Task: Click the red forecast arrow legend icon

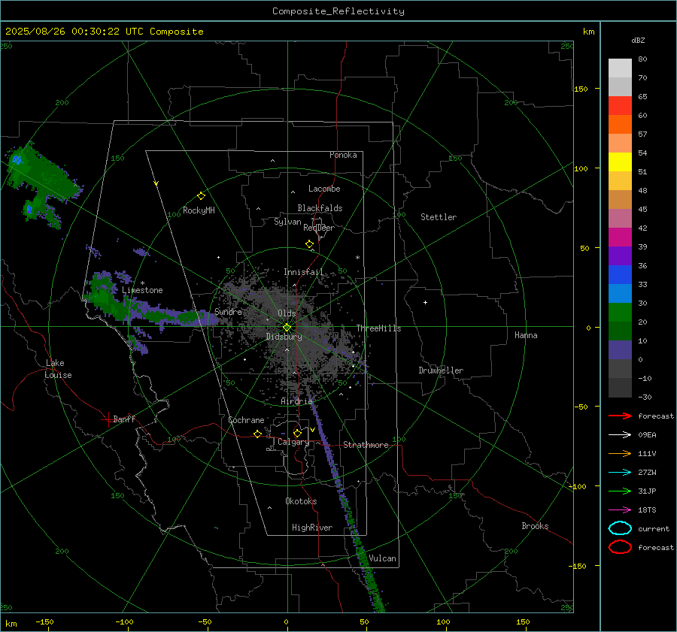Action: pyautogui.click(x=620, y=416)
